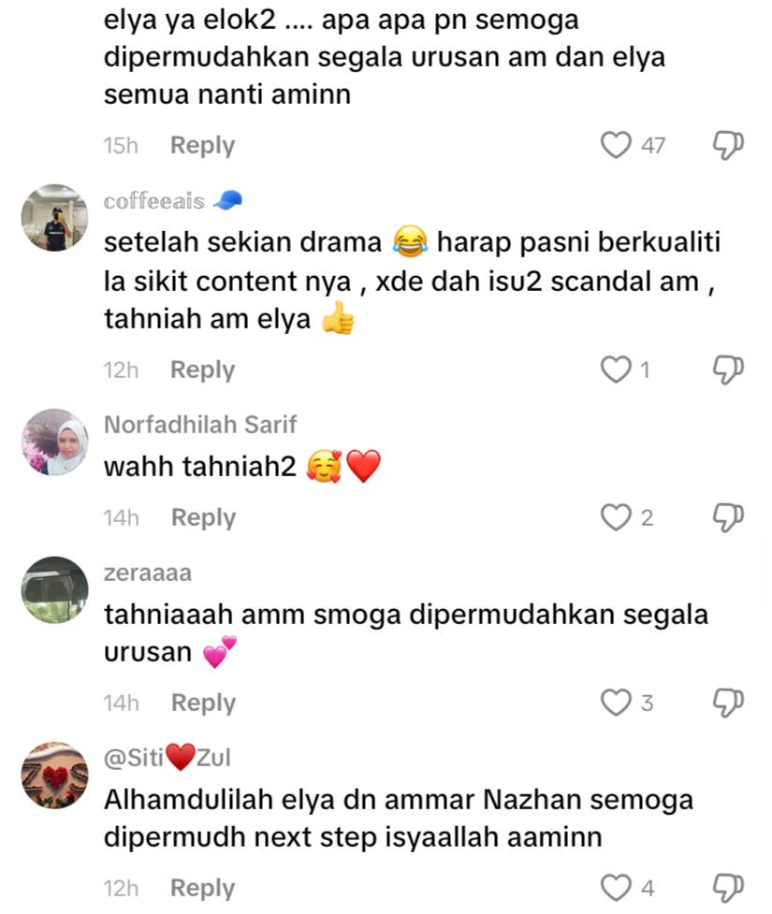Open coffeeais's profile picture

(55, 218)
